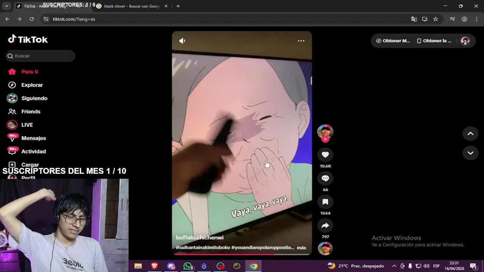Open Mensajes in the sidebar
The height and width of the screenshot is (272, 484).
[x=33, y=138]
